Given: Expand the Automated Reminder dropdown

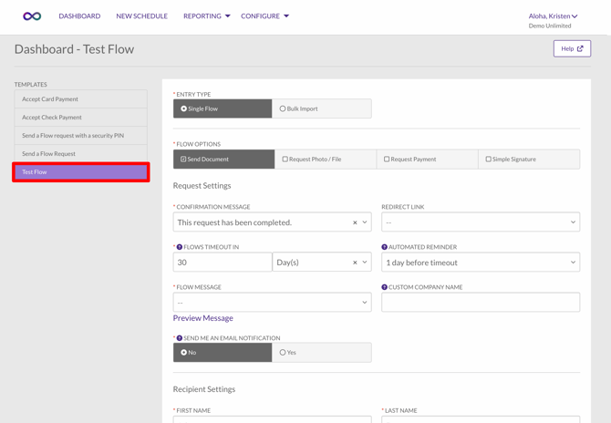Looking at the screenshot, I should 480,263.
